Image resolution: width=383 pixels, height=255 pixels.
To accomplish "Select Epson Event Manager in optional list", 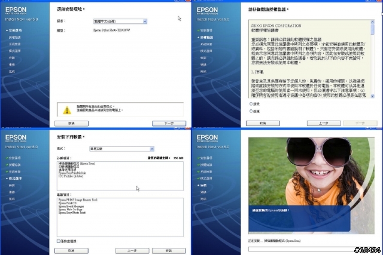I will tap(71, 206).
